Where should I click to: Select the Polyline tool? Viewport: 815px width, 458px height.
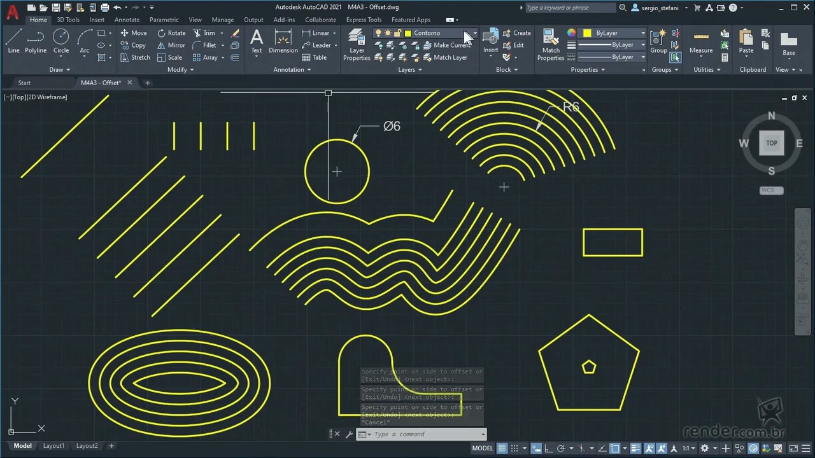click(36, 41)
